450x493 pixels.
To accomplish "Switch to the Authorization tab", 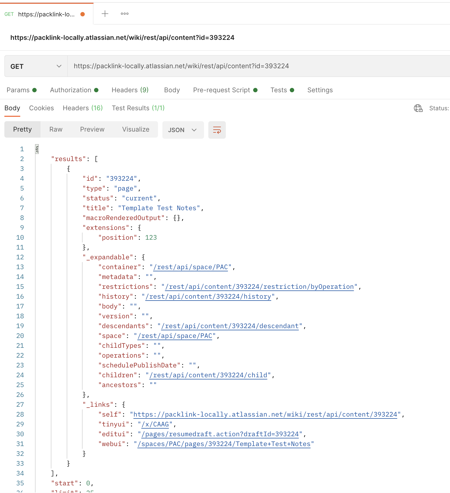I will pos(71,90).
